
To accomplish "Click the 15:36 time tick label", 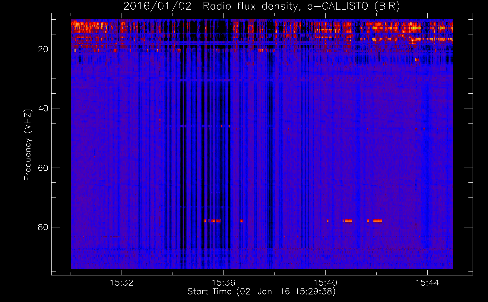I will click(x=223, y=283).
